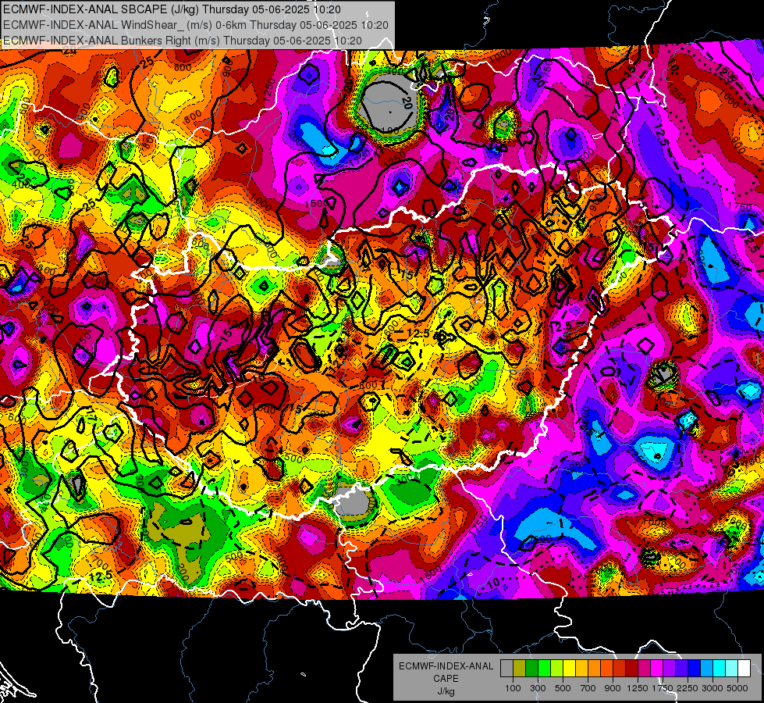Click the Bunkers Right (m/s) title line
Screen dimensions: 764x703
click(x=183, y=41)
